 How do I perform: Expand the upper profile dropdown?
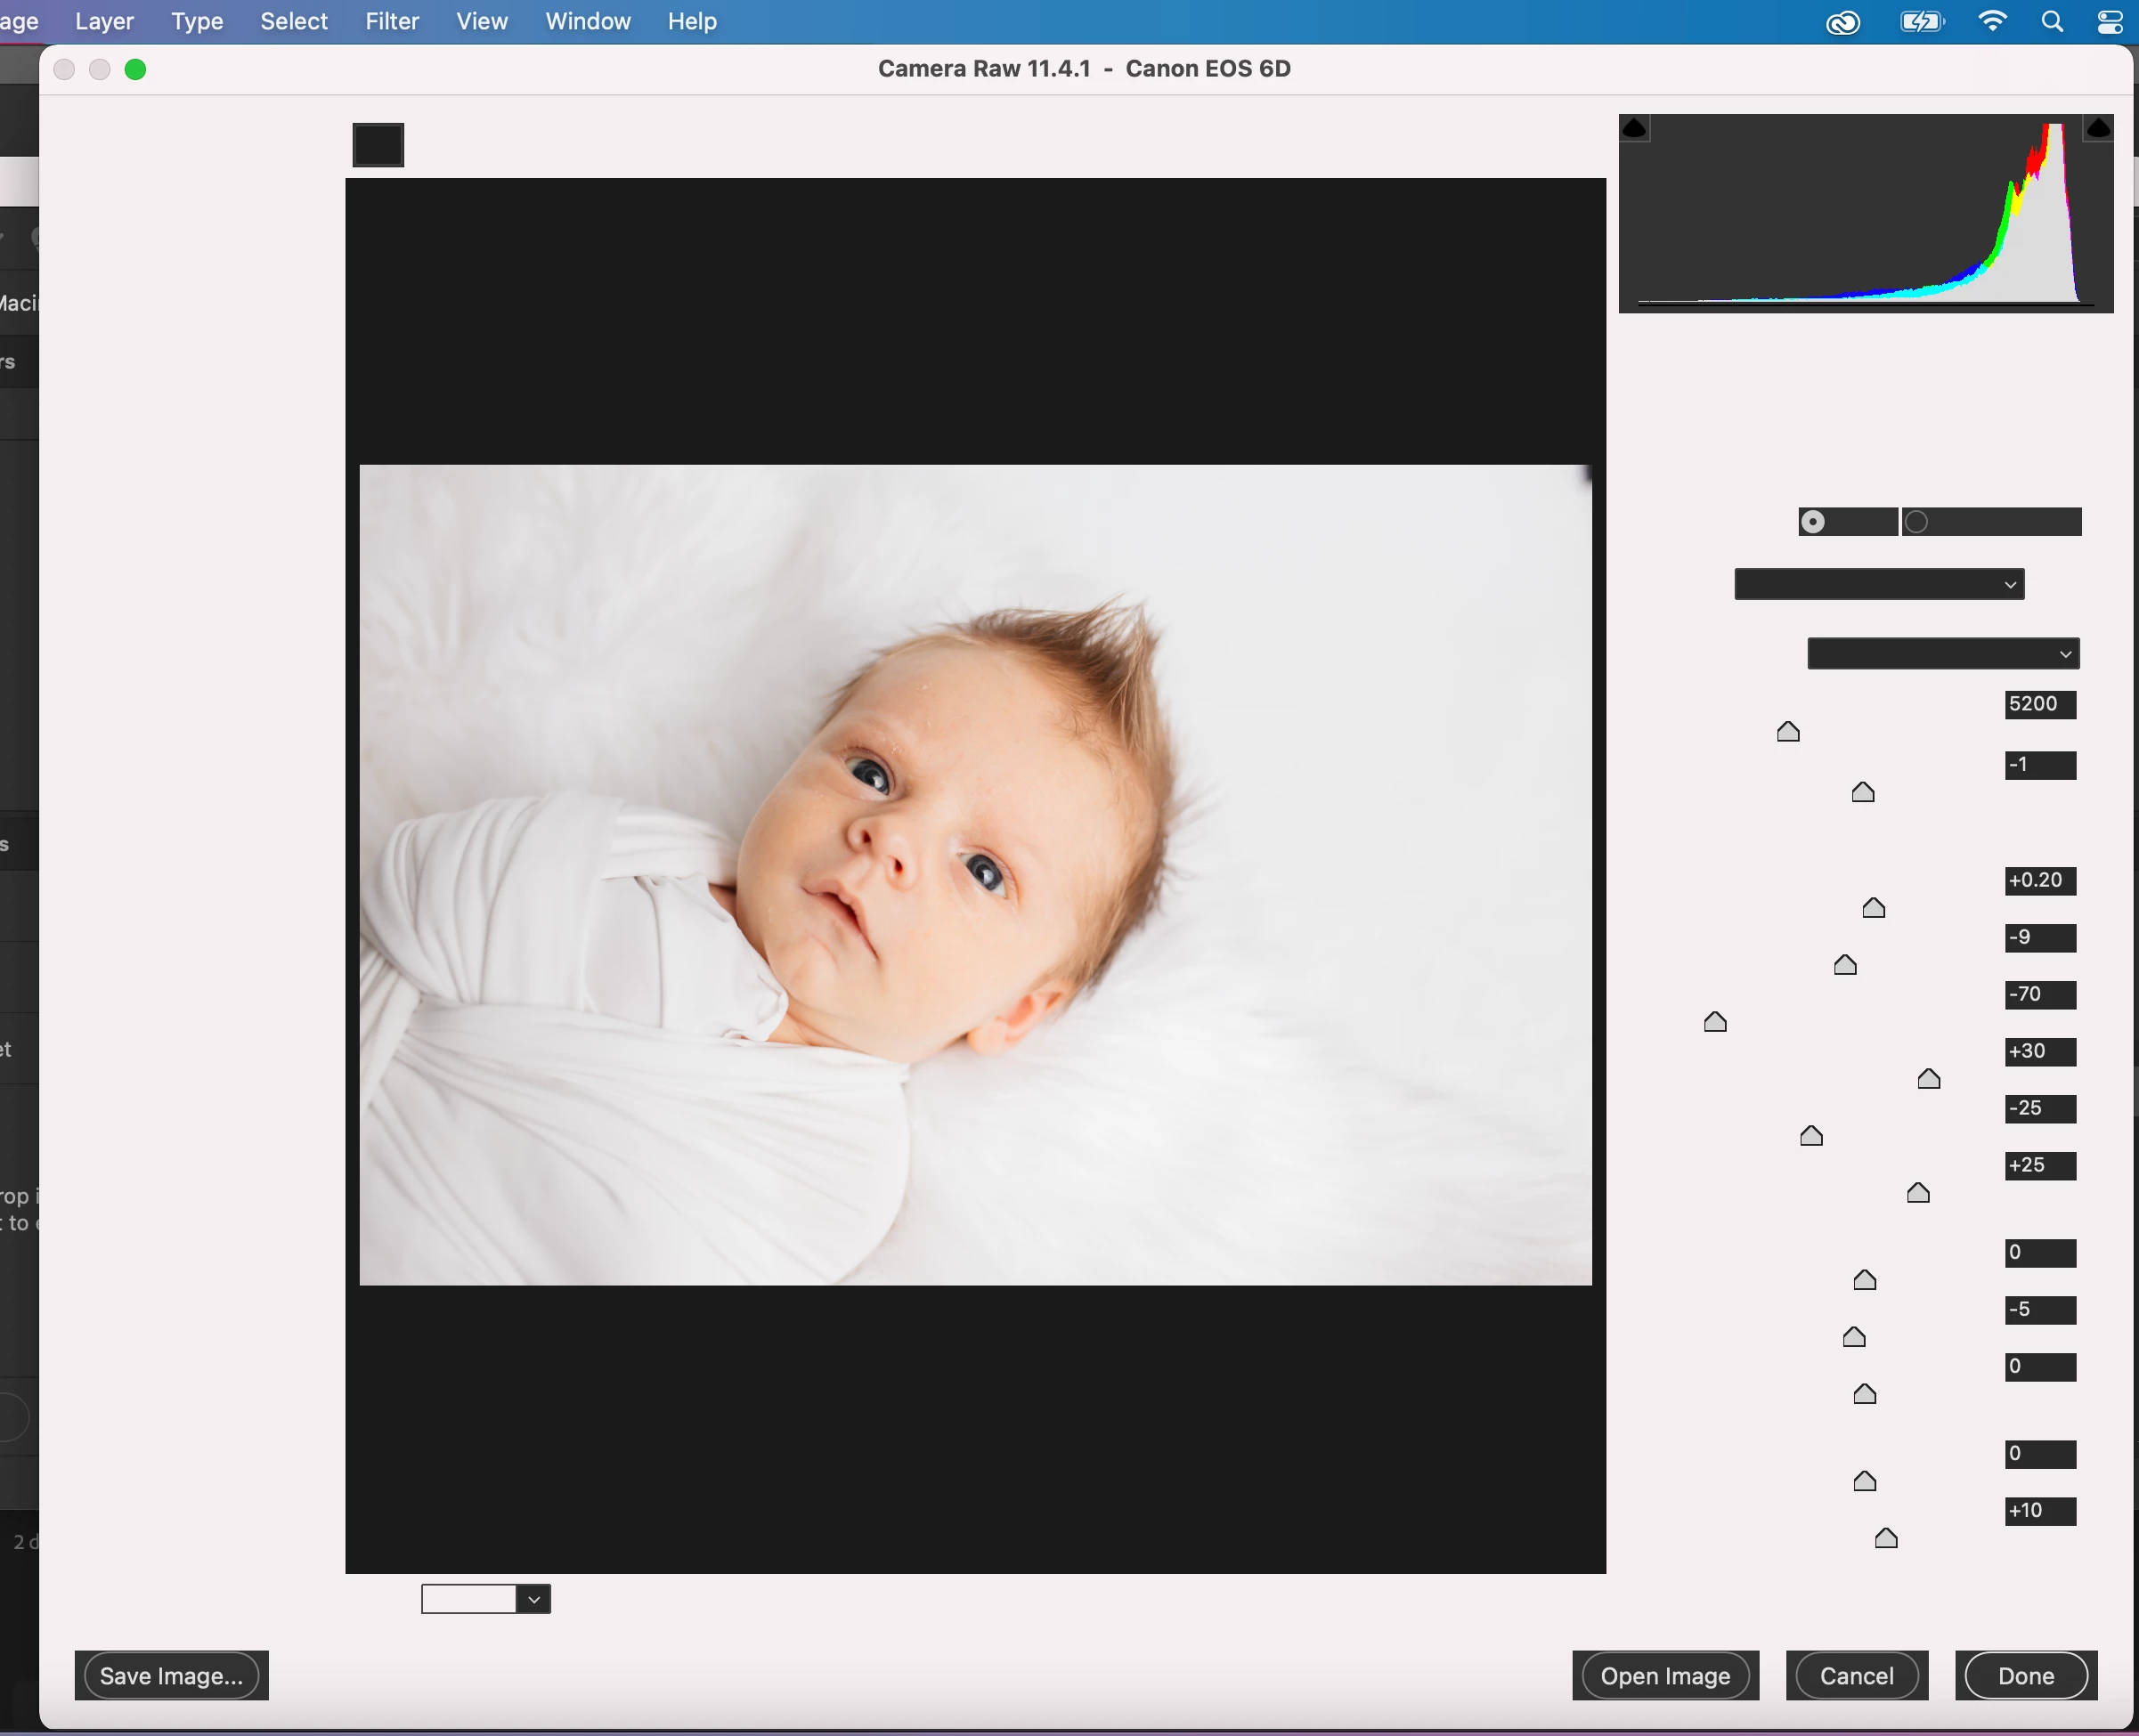click(1879, 585)
